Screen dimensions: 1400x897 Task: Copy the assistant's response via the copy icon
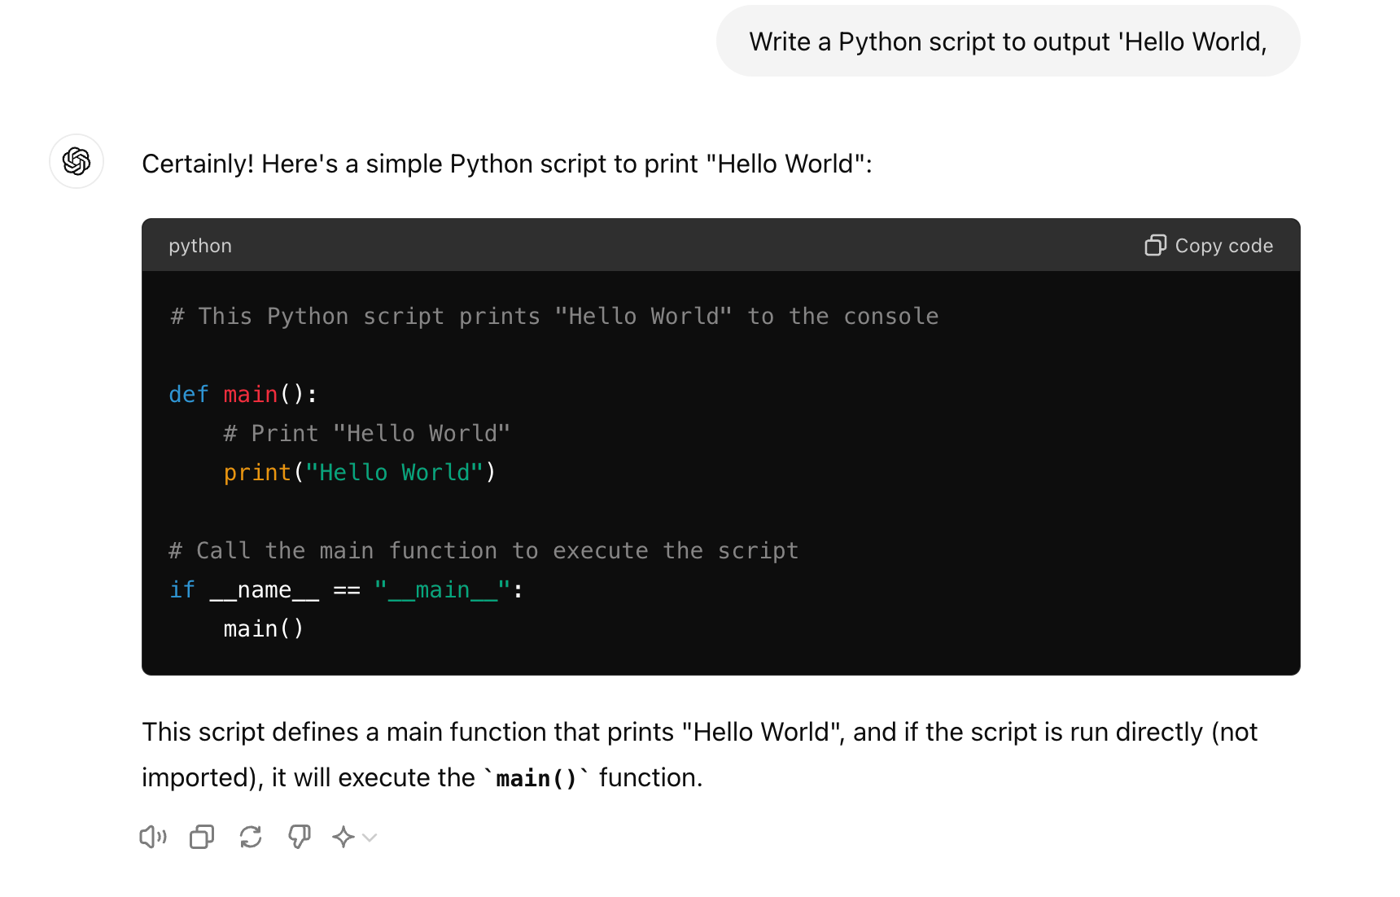pos(201,836)
